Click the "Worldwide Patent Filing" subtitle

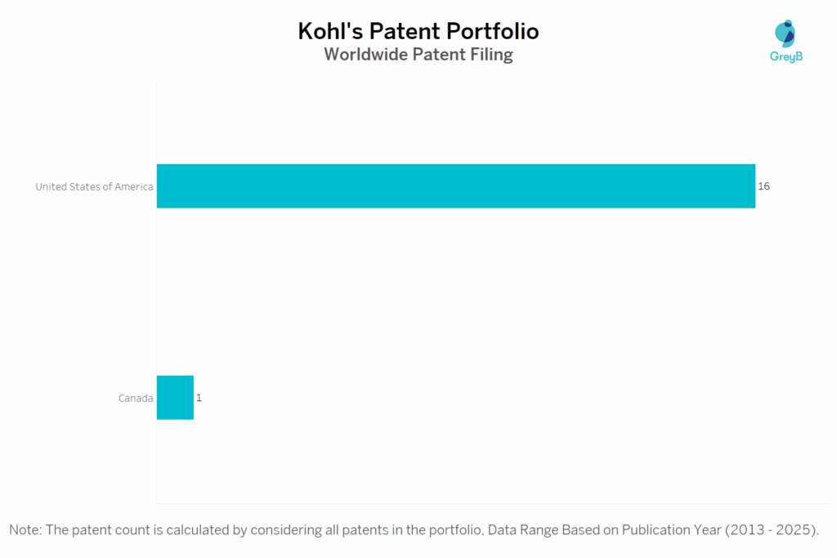418,55
